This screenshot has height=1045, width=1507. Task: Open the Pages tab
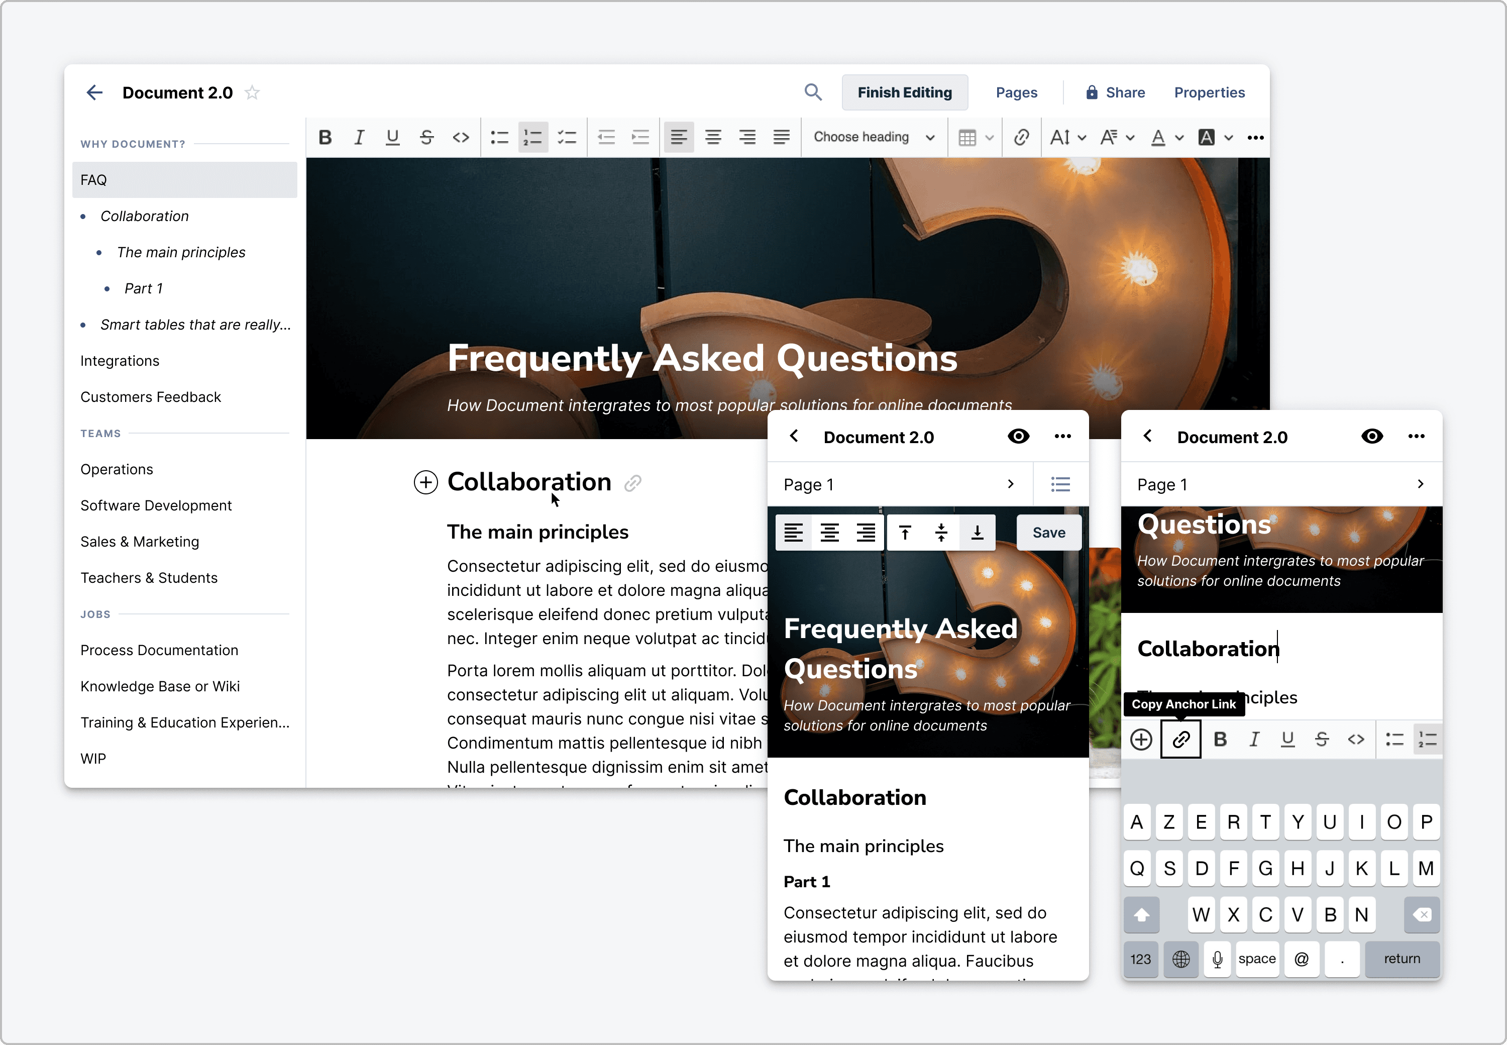pos(1016,92)
